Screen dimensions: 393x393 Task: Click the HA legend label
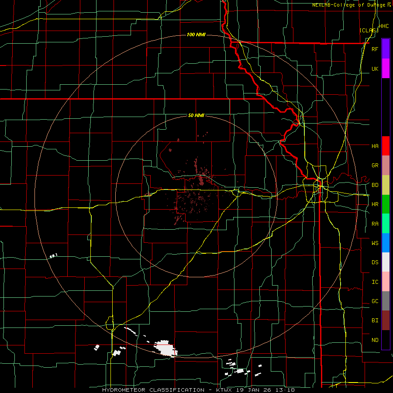pyautogui.click(x=375, y=146)
